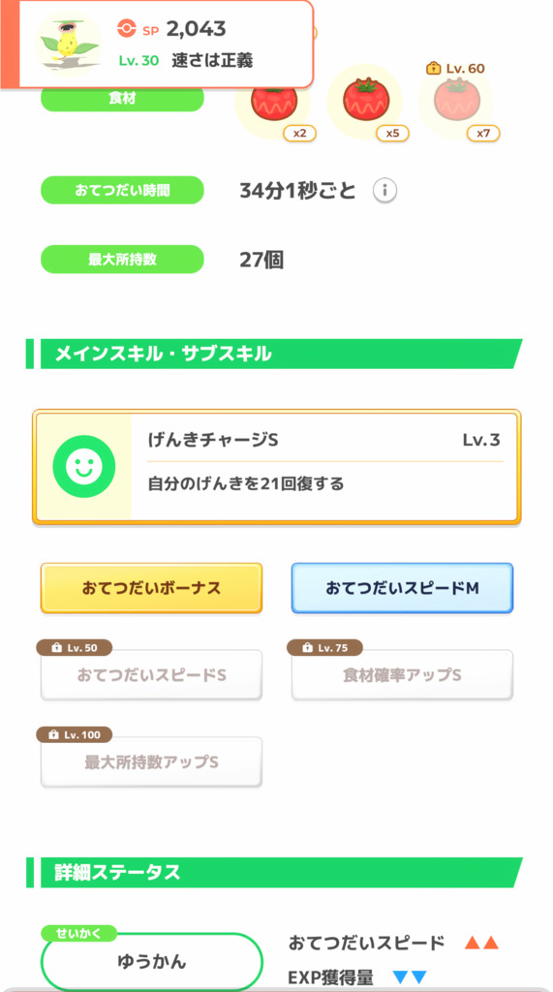The height and width of the screenshot is (992, 553).
Task: Tap the info icon beside おてつだい時間
Action: pos(384,190)
